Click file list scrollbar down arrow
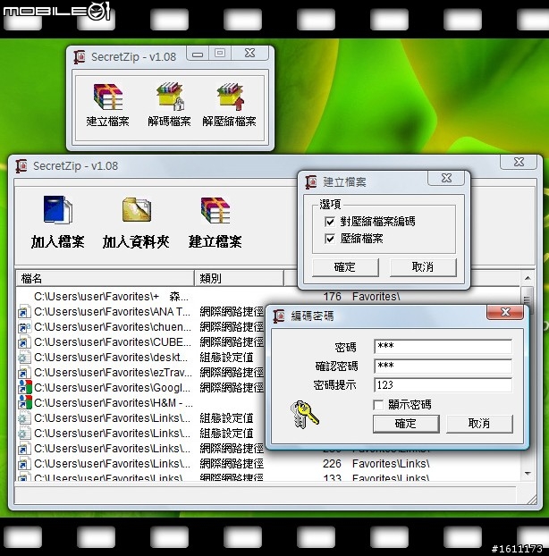Viewport: 549px width, 556px height. point(528,474)
